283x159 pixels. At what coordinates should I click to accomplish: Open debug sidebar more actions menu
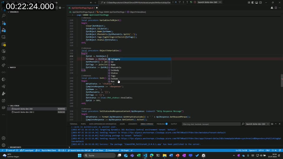point(64,8)
